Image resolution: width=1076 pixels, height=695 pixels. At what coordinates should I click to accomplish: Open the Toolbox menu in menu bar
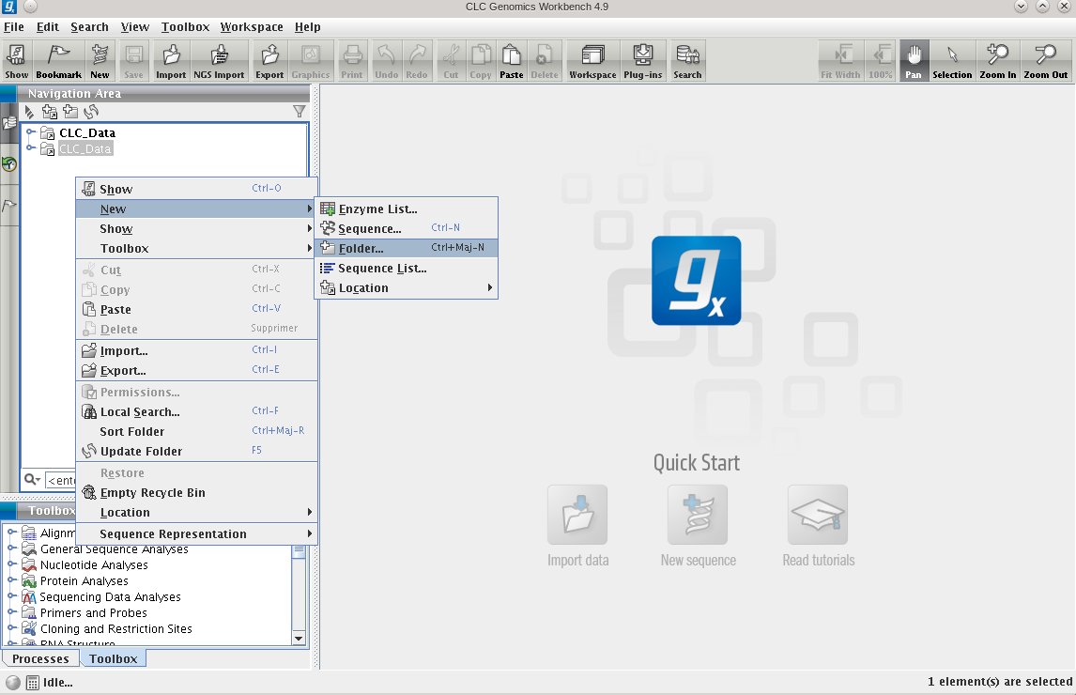[x=185, y=27]
